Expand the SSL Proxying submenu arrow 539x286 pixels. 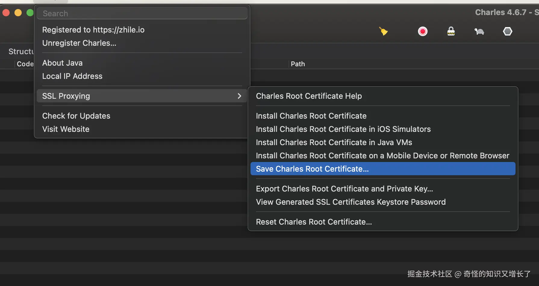[x=239, y=96]
